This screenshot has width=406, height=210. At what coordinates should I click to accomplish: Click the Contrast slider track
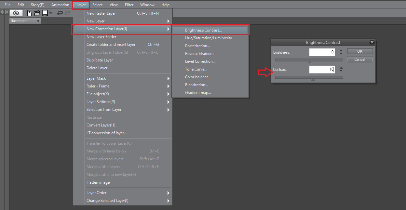pos(309,77)
